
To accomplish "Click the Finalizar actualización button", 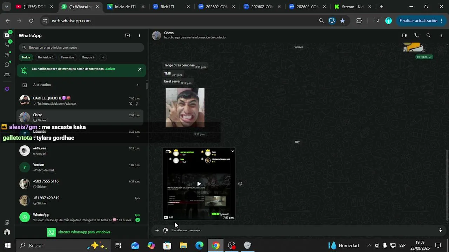I will point(421,21).
